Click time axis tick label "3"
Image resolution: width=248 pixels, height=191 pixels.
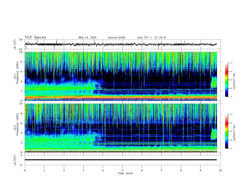point(83,170)
